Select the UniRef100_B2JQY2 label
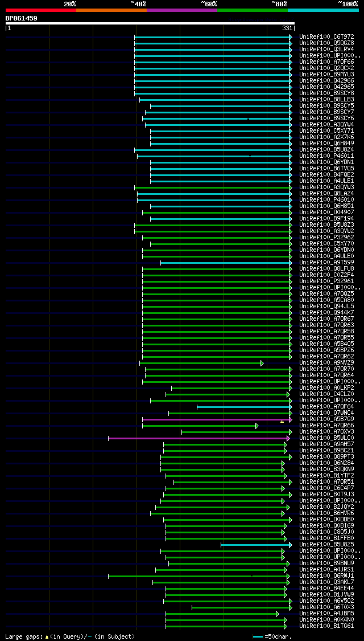 coord(326,507)
